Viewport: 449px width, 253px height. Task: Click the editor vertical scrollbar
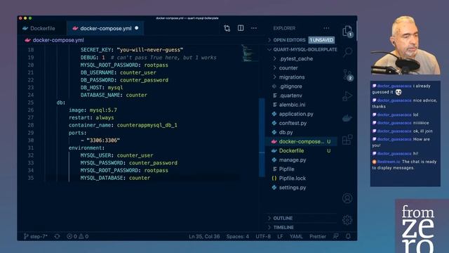coord(262,138)
